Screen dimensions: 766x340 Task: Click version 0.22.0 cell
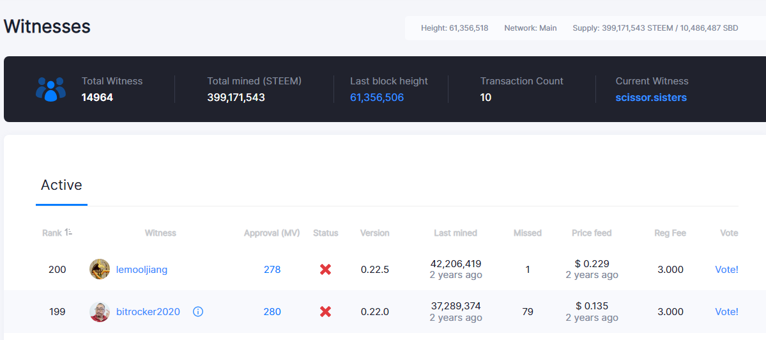pos(375,312)
